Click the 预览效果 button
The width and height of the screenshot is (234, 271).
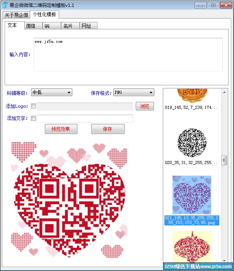pyautogui.click(x=61, y=129)
